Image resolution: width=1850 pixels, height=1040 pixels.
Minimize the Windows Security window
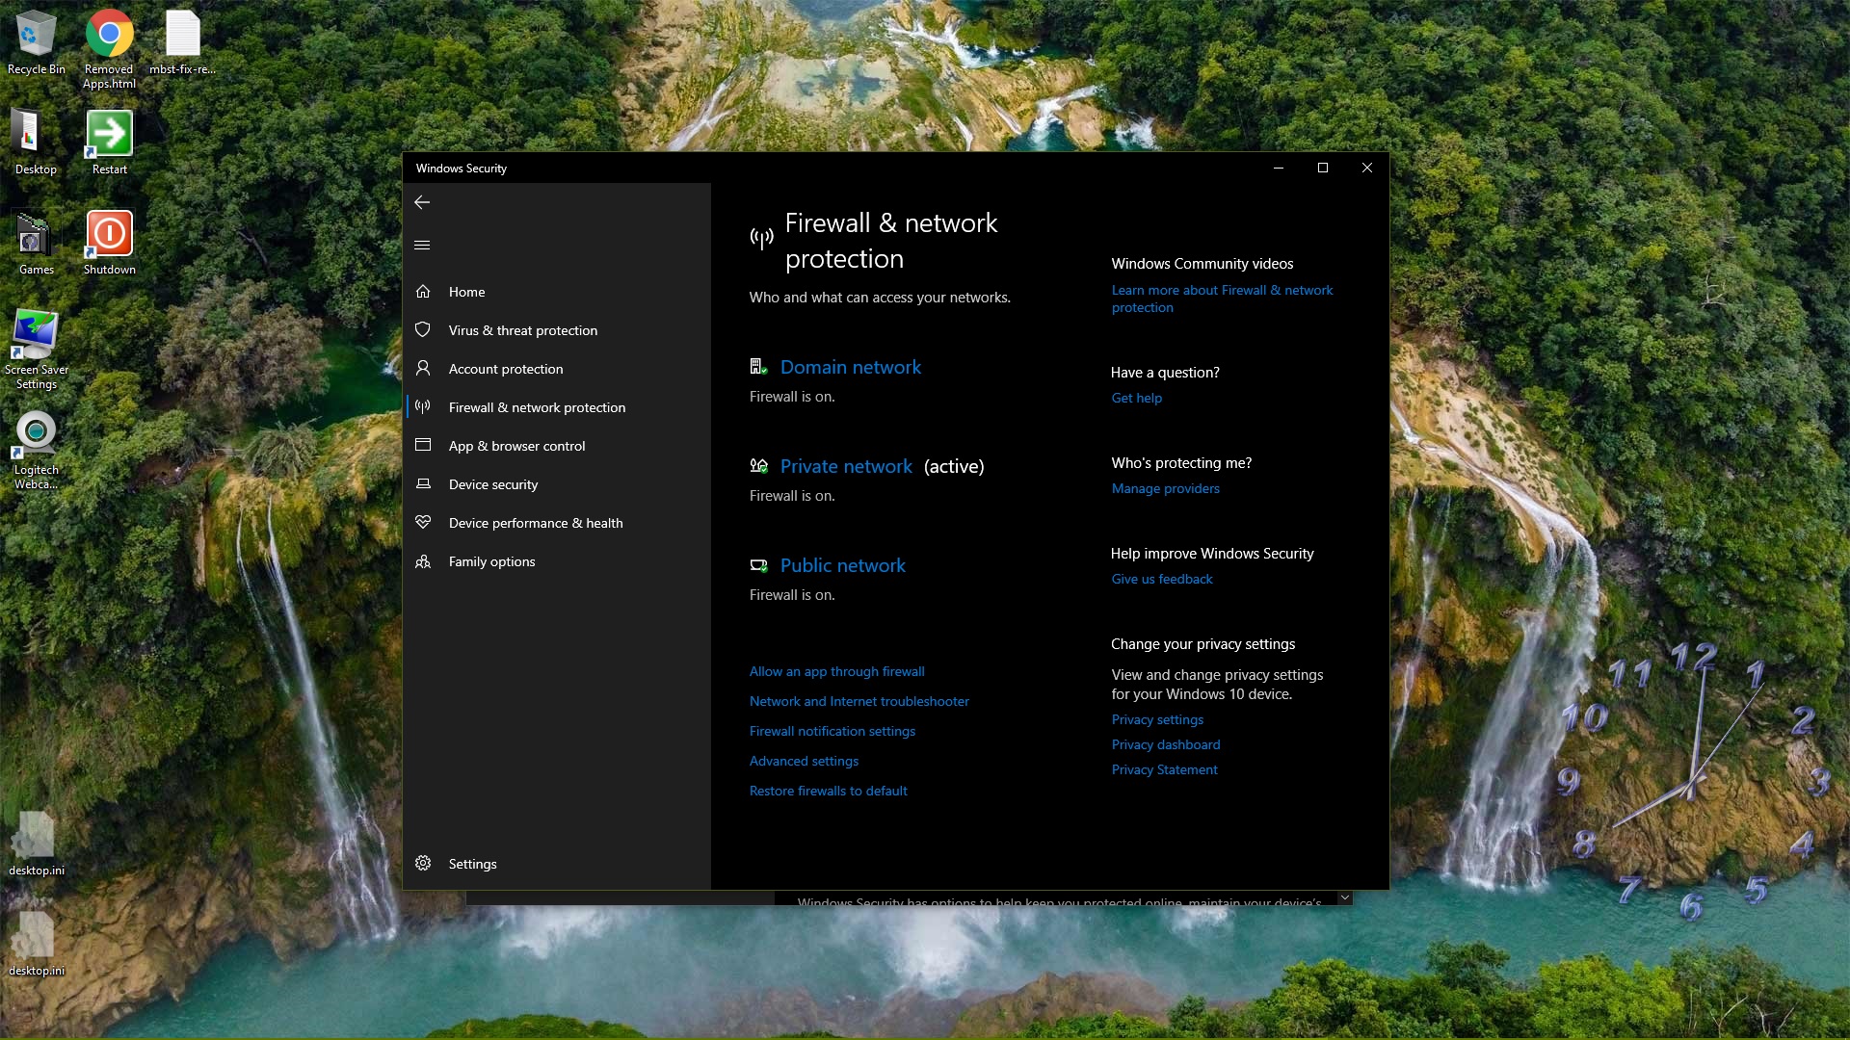point(1279,168)
